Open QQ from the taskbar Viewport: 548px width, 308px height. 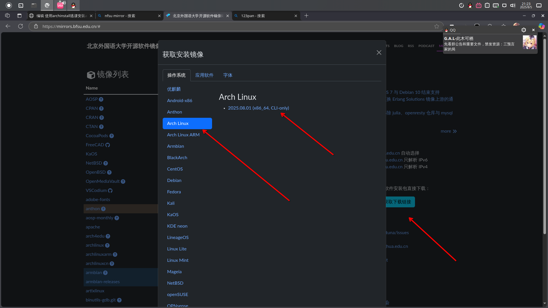tap(73, 5)
